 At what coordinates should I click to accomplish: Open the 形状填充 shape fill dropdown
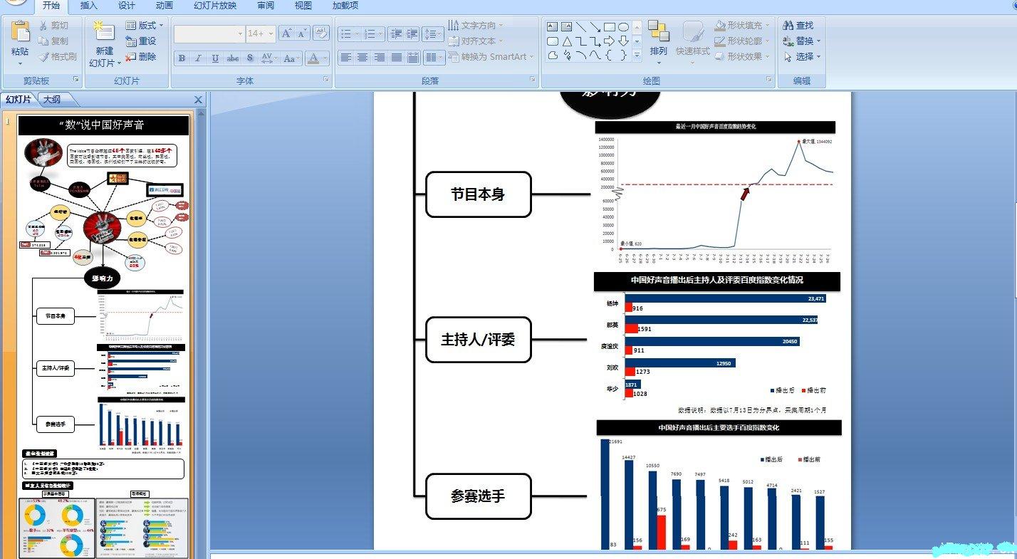point(742,26)
